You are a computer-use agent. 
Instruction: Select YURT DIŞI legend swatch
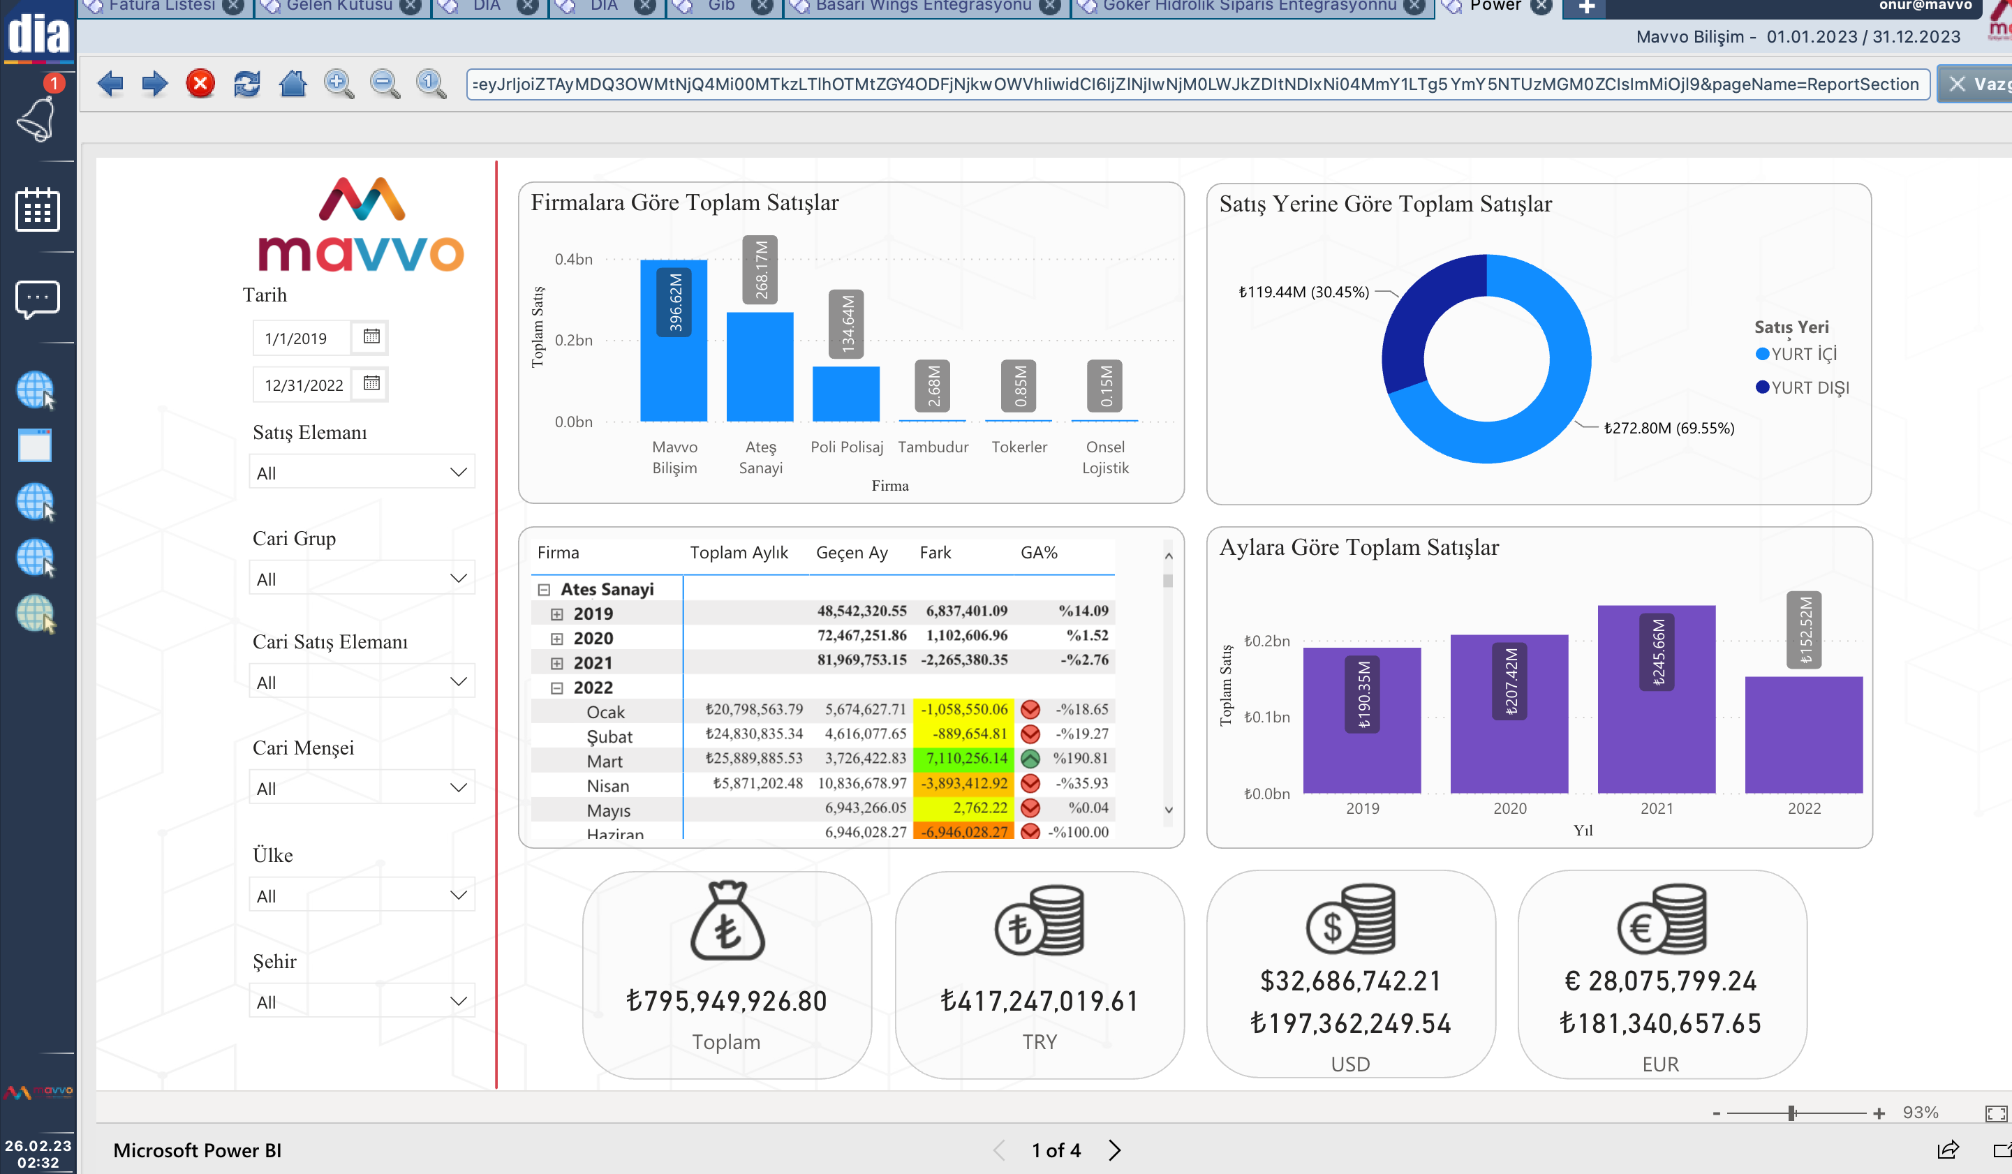coord(1762,387)
